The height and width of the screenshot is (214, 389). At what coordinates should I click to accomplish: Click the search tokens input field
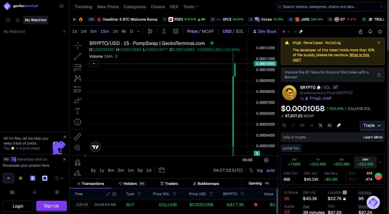[x=331, y=6]
